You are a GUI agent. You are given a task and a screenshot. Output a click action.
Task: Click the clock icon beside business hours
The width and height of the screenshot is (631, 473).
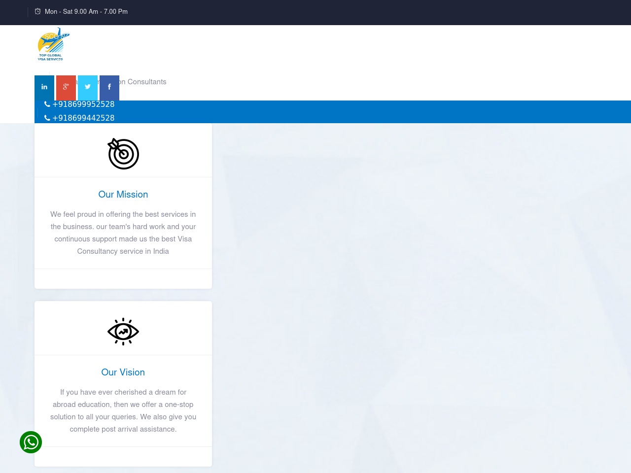pos(37,11)
